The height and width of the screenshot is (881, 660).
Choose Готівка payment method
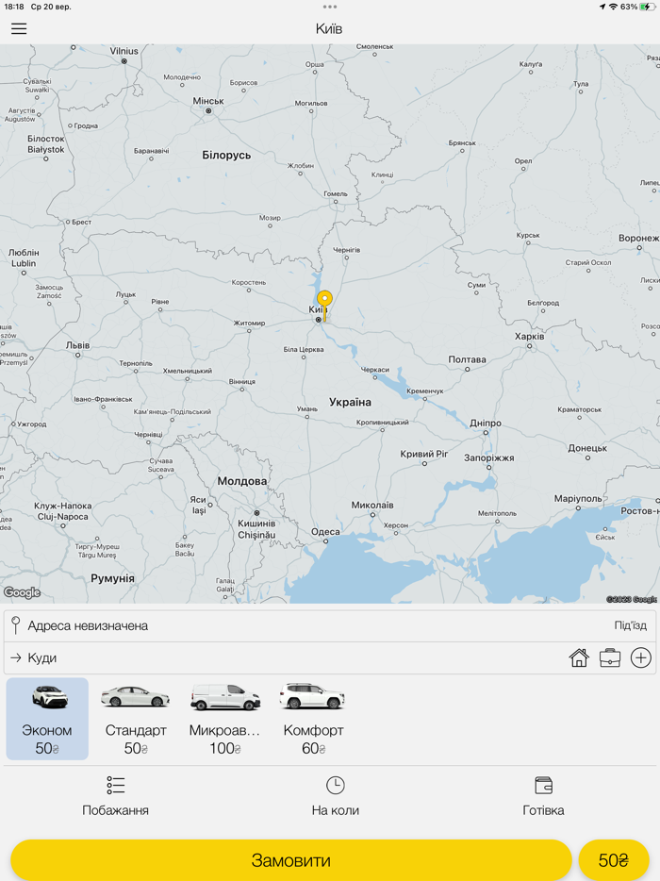(x=543, y=796)
